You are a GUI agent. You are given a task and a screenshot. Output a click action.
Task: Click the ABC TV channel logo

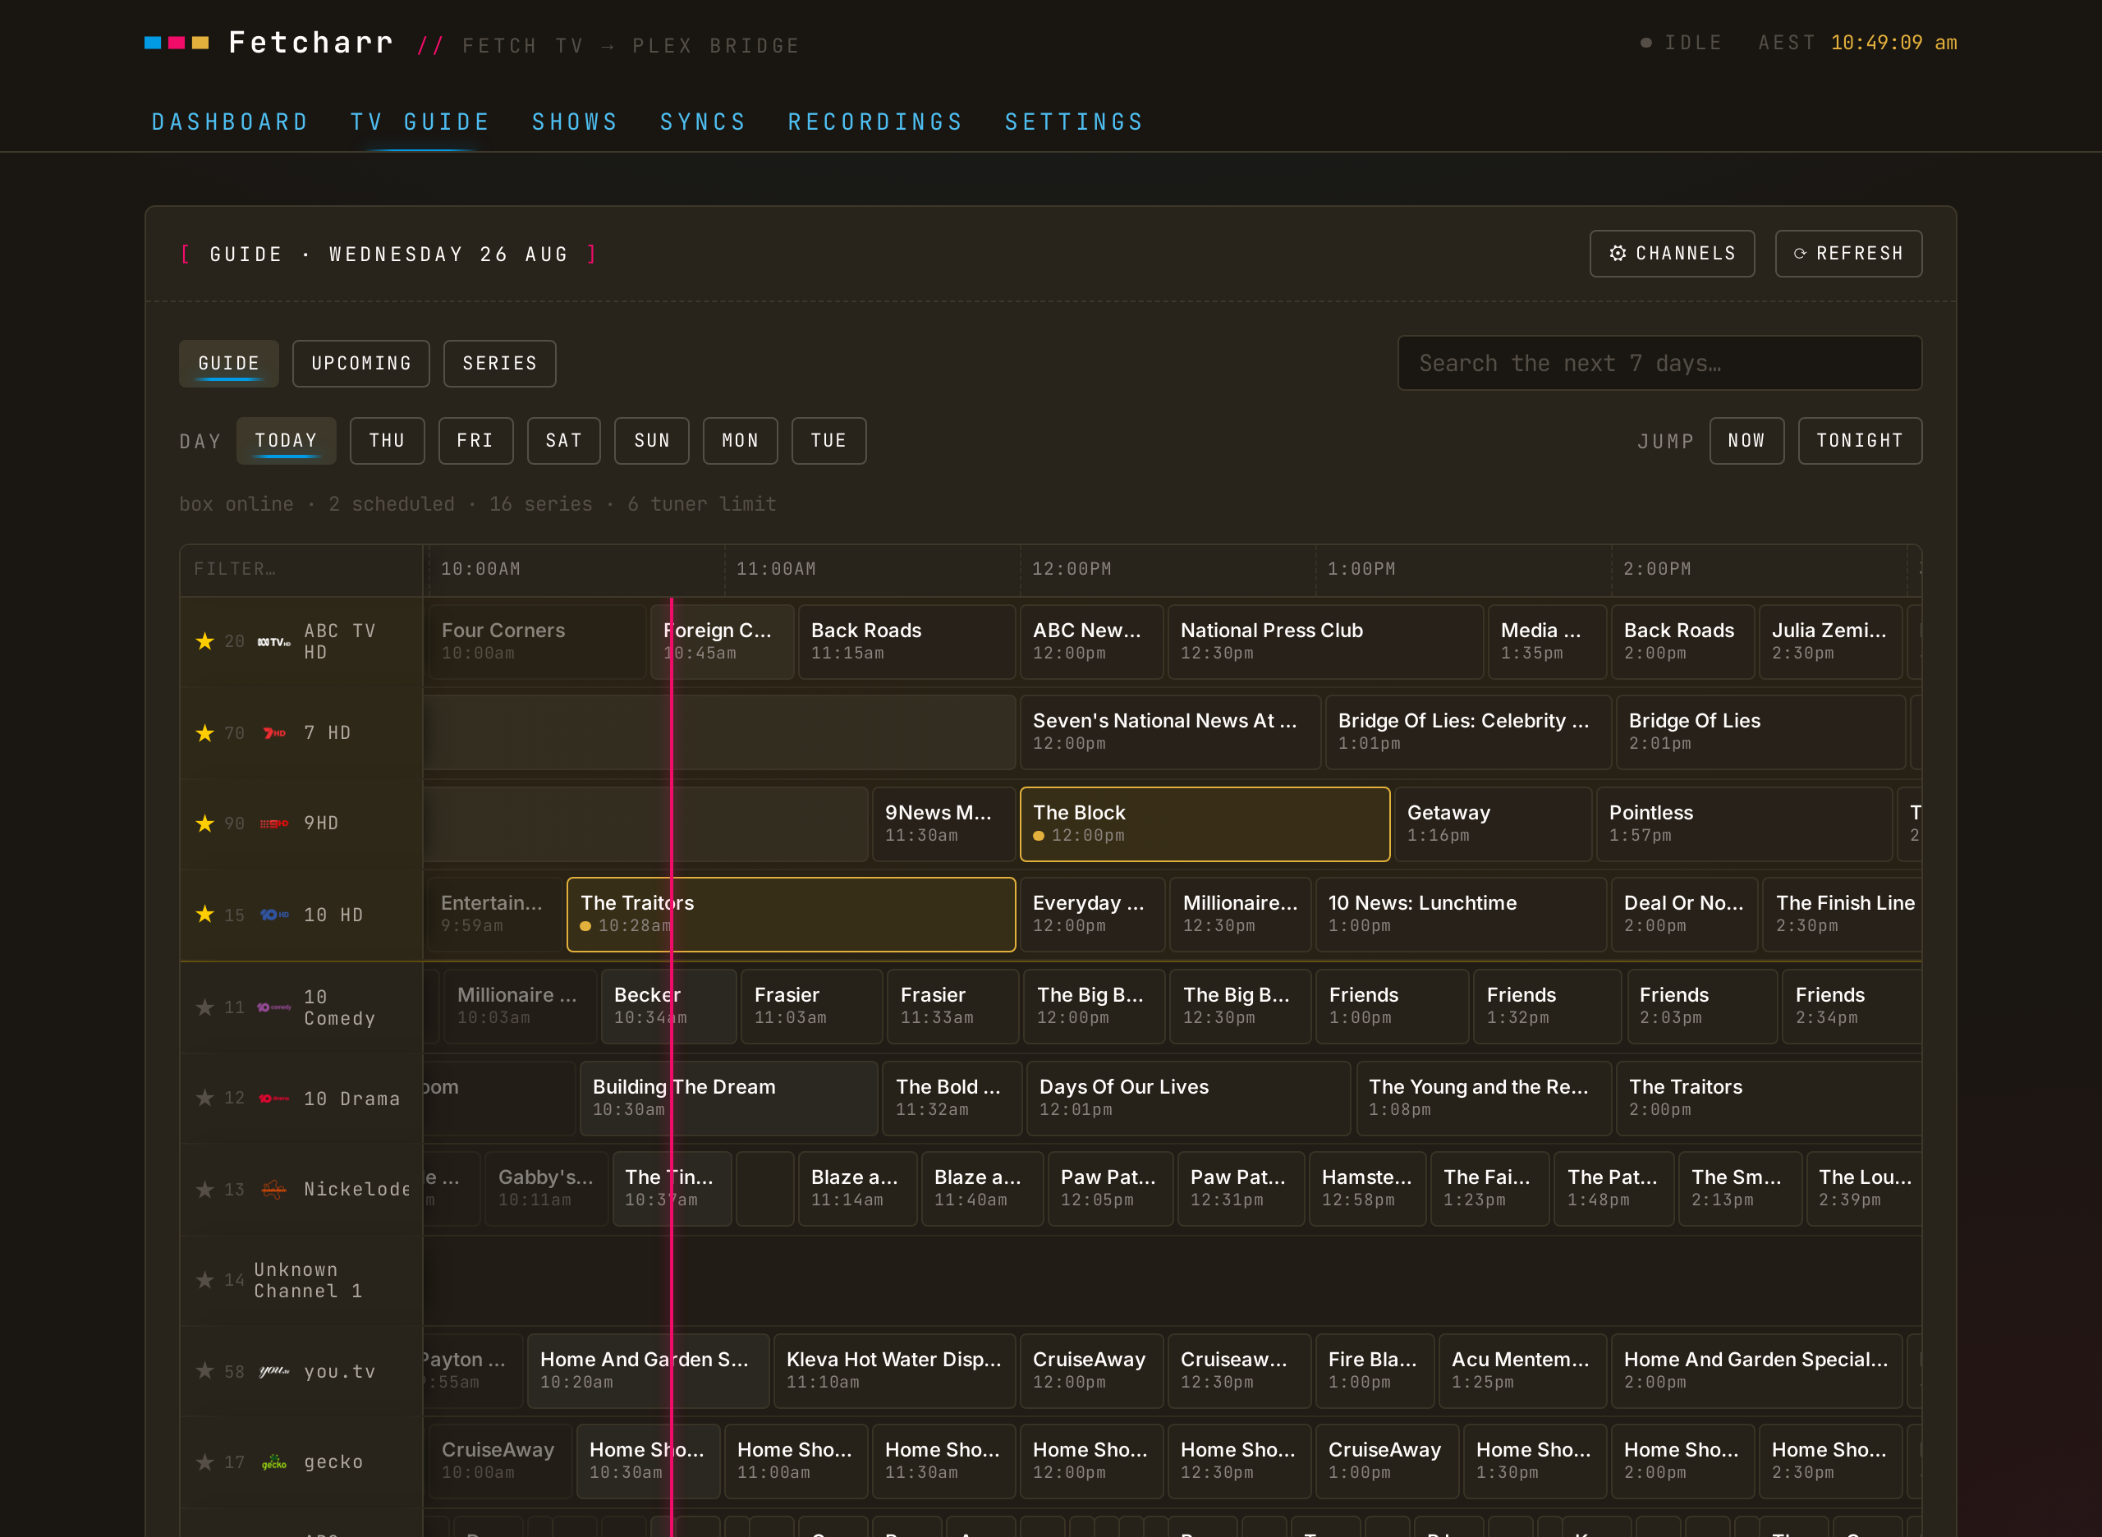pyautogui.click(x=273, y=642)
